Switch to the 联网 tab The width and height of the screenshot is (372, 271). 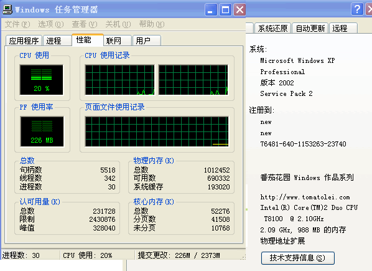point(118,40)
